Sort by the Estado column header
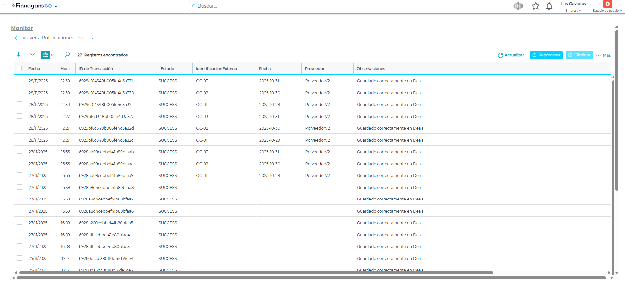This screenshot has height=283, width=625. click(x=167, y=69)
